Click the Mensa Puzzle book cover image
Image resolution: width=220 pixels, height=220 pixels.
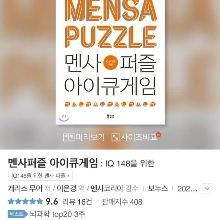click(110, 62)
